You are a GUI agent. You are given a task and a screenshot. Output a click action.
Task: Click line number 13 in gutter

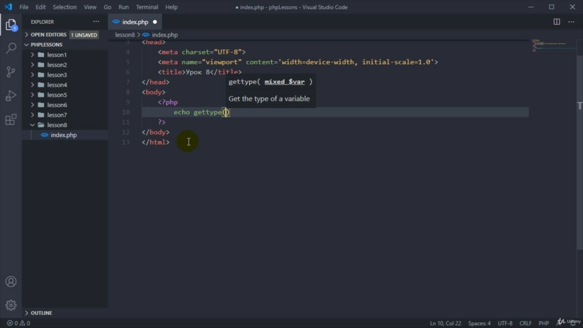pyautogui.click(x=126, y=142)
